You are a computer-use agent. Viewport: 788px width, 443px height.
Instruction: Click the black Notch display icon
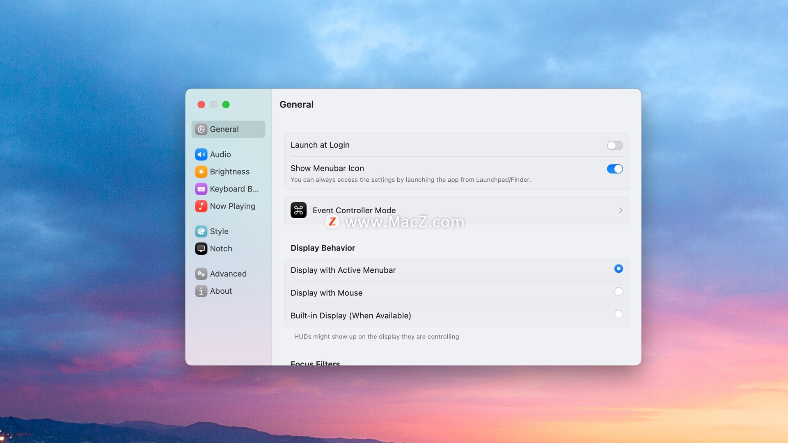click(x=201, y=249)
